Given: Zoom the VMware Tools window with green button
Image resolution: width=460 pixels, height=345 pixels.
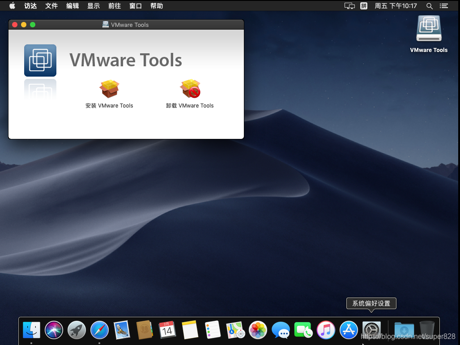Looking at the screenshot, I should coord(33,25).
